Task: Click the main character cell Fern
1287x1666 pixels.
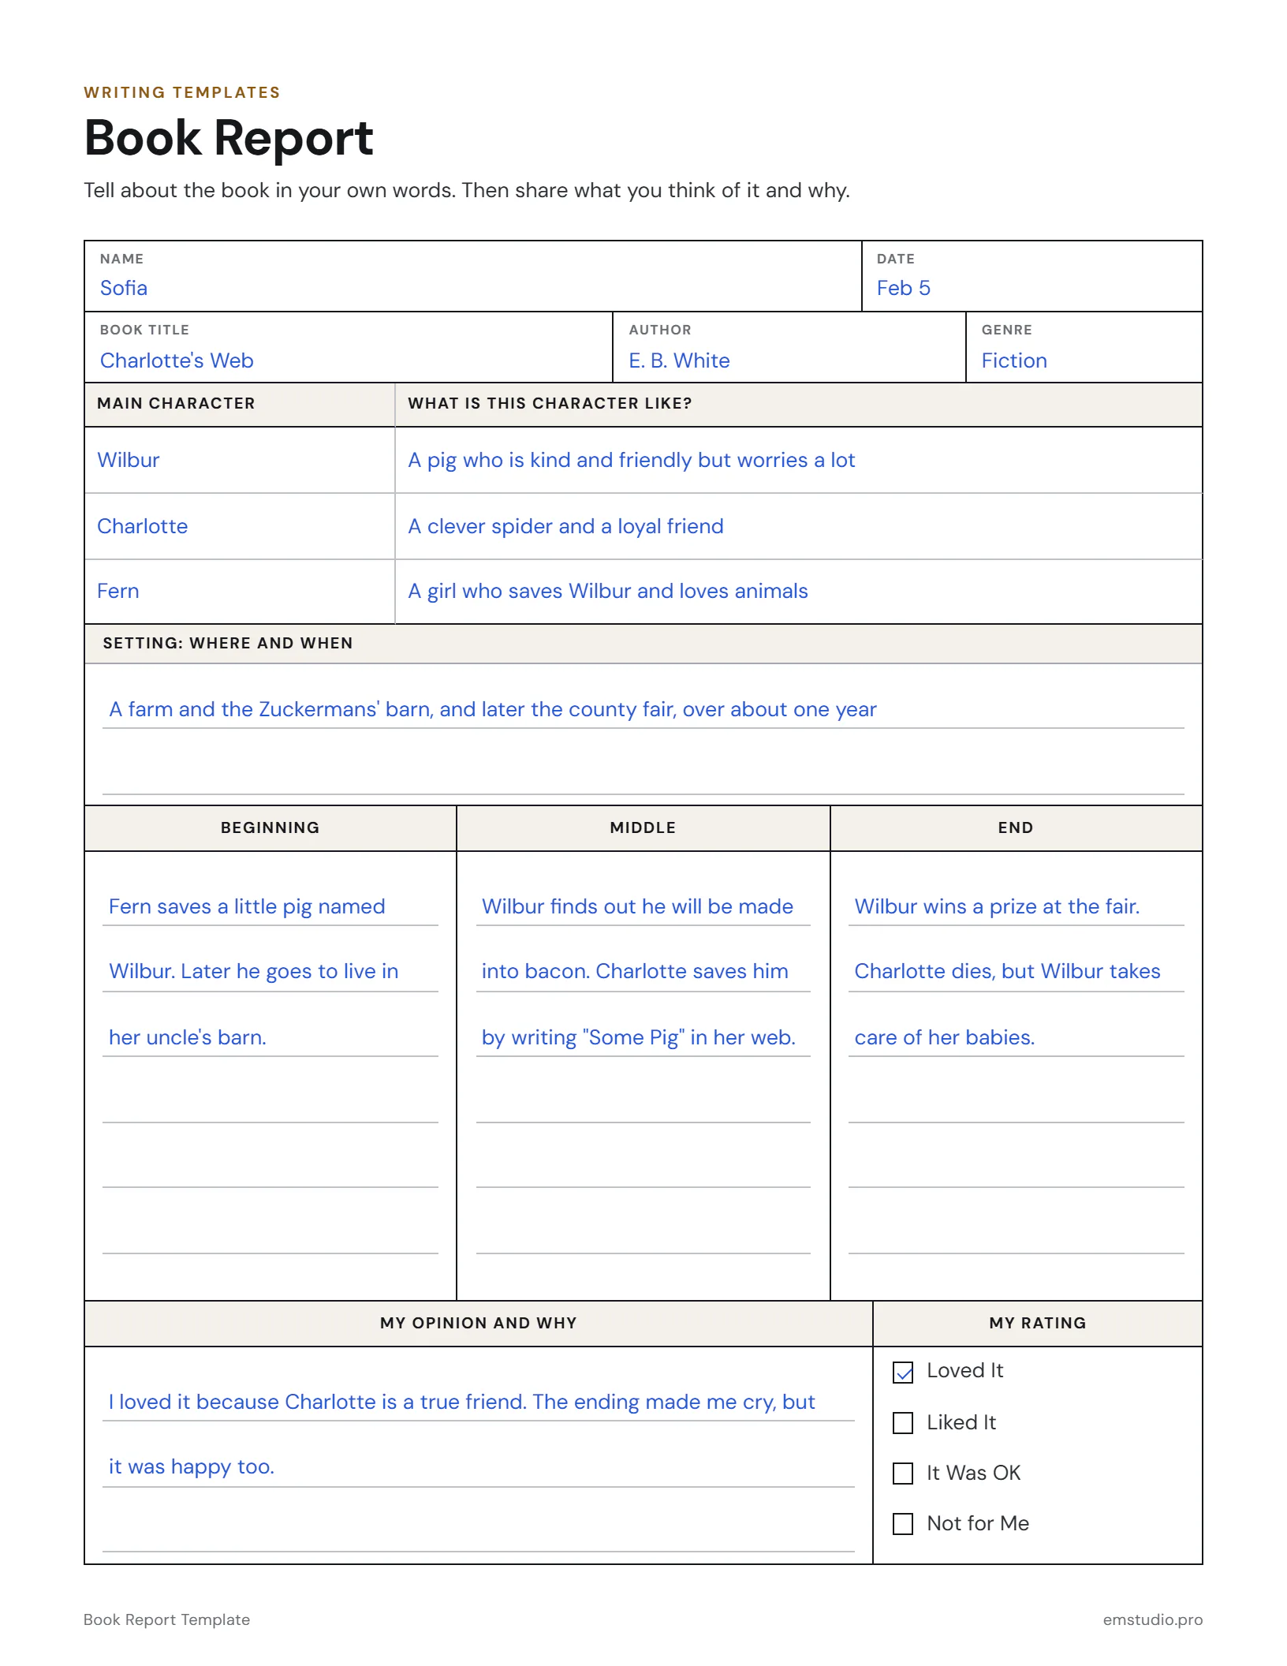Action: (x=240, y=592)
